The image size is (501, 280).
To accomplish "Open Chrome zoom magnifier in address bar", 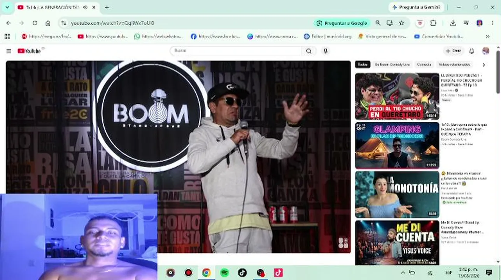I will tap(378, 23).
